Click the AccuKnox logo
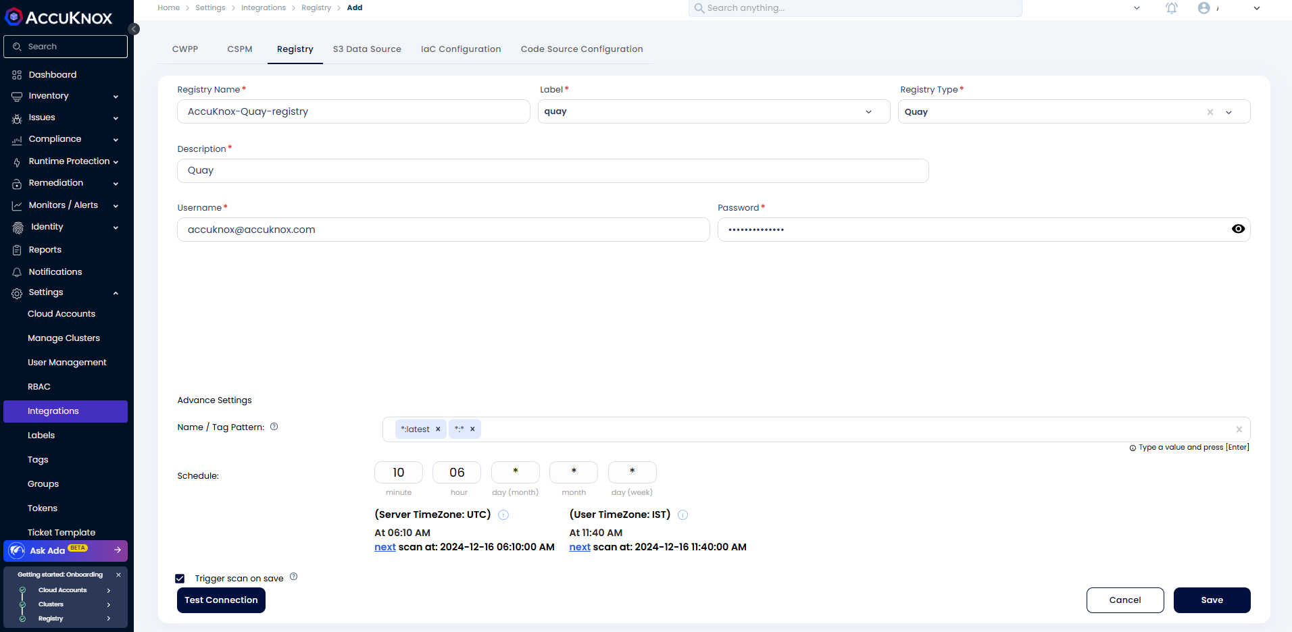1292x632 pixels. (x=59, y=18)
